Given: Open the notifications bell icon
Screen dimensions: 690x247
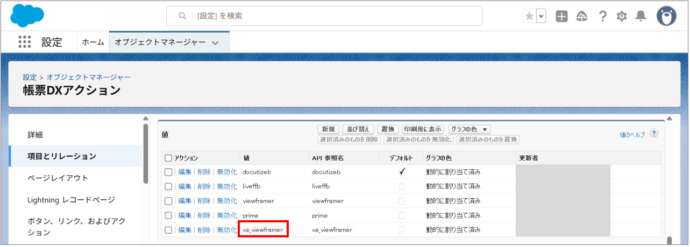Looking at the screenshot, I should pyautogui.click(x=641, y=17).
